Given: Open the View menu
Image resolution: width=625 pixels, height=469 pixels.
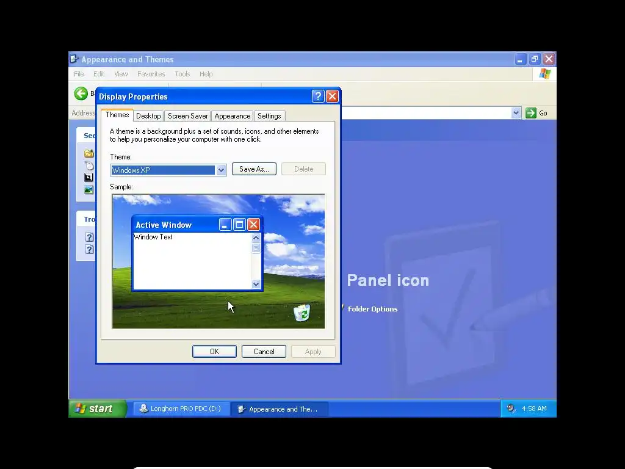Looking at the screenshot, I should tap(121, 74).
